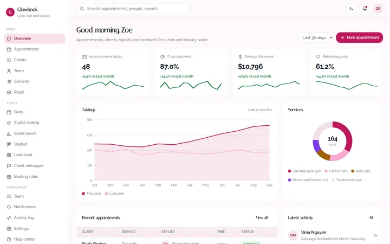Click the Booking rules badge icon

point(9,177)
